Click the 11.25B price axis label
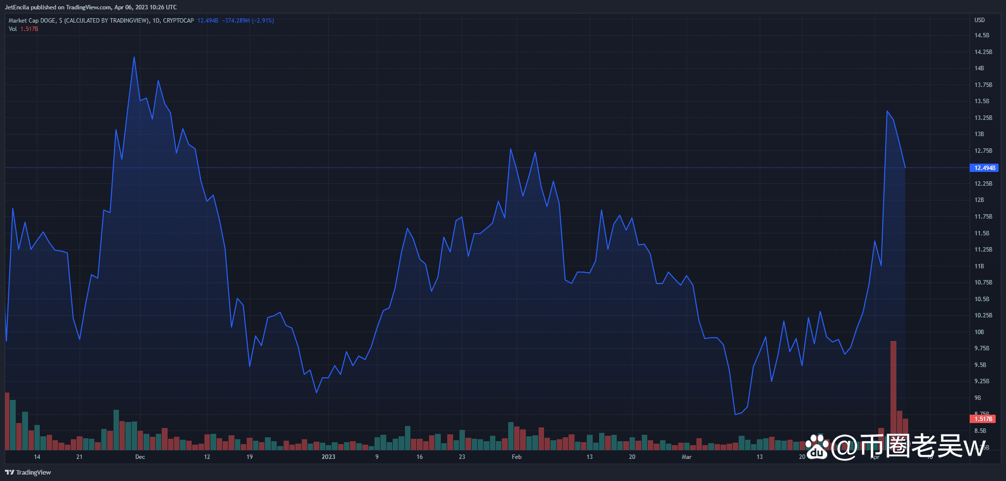Viewport: 1006px width, 481px height. pyautogui.click(x=983, y=250)
